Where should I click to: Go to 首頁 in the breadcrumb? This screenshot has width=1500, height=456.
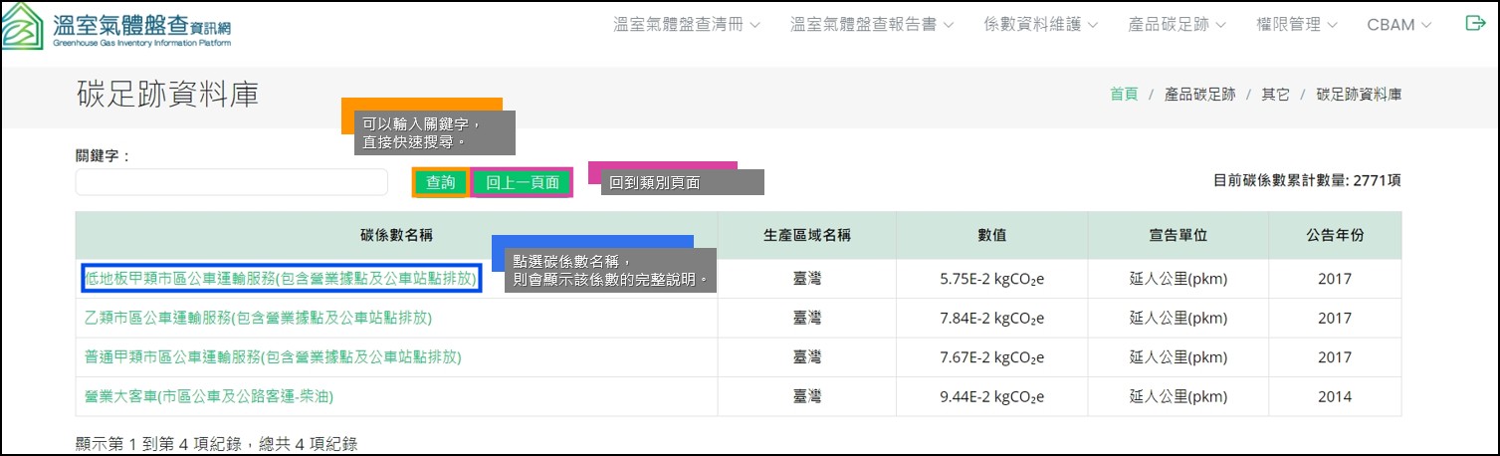(x=1124, y=95)
